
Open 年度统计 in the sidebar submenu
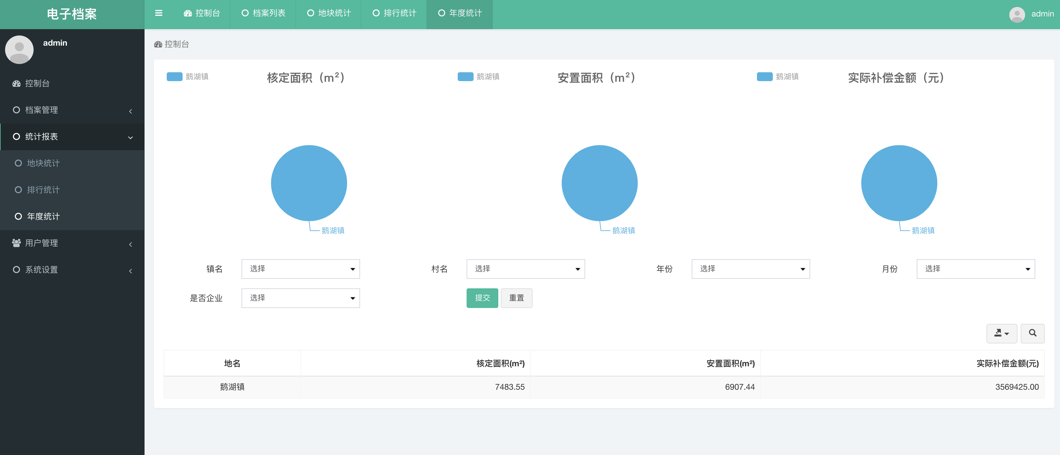coord(72,216)
